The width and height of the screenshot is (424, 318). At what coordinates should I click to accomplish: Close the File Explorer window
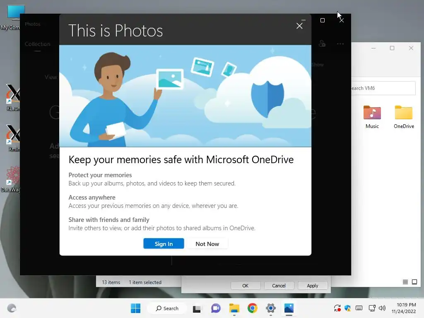tap(411, 48)
